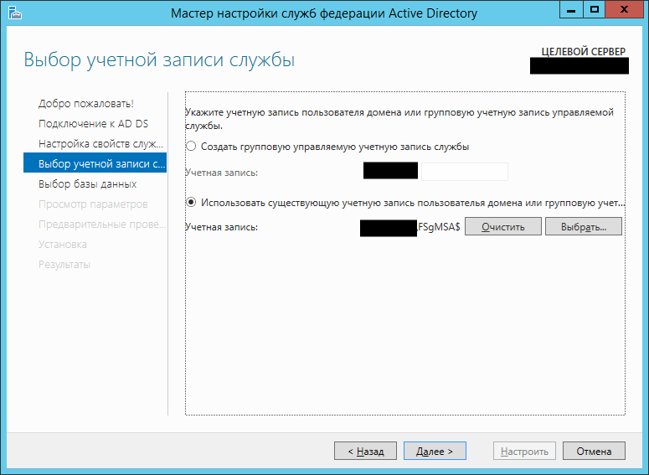The height and width of the screenshot is (475, 649).
Task: Click the existing FSgMSA$ account value
Action: (x=439, y=227)
